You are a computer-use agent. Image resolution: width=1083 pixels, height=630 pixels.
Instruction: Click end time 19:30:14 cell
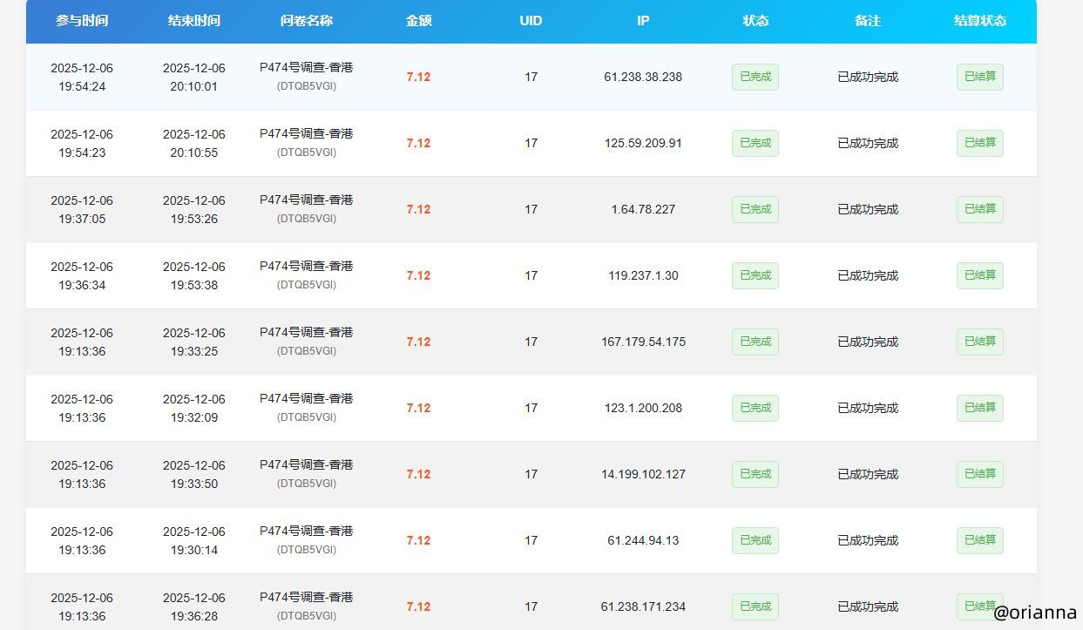(194, 540)
